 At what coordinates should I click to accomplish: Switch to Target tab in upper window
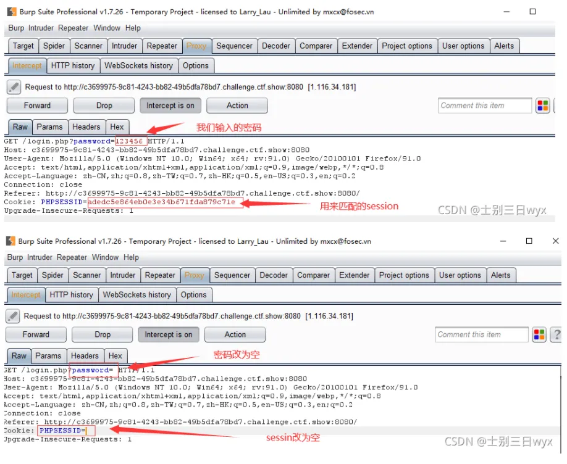23,46
